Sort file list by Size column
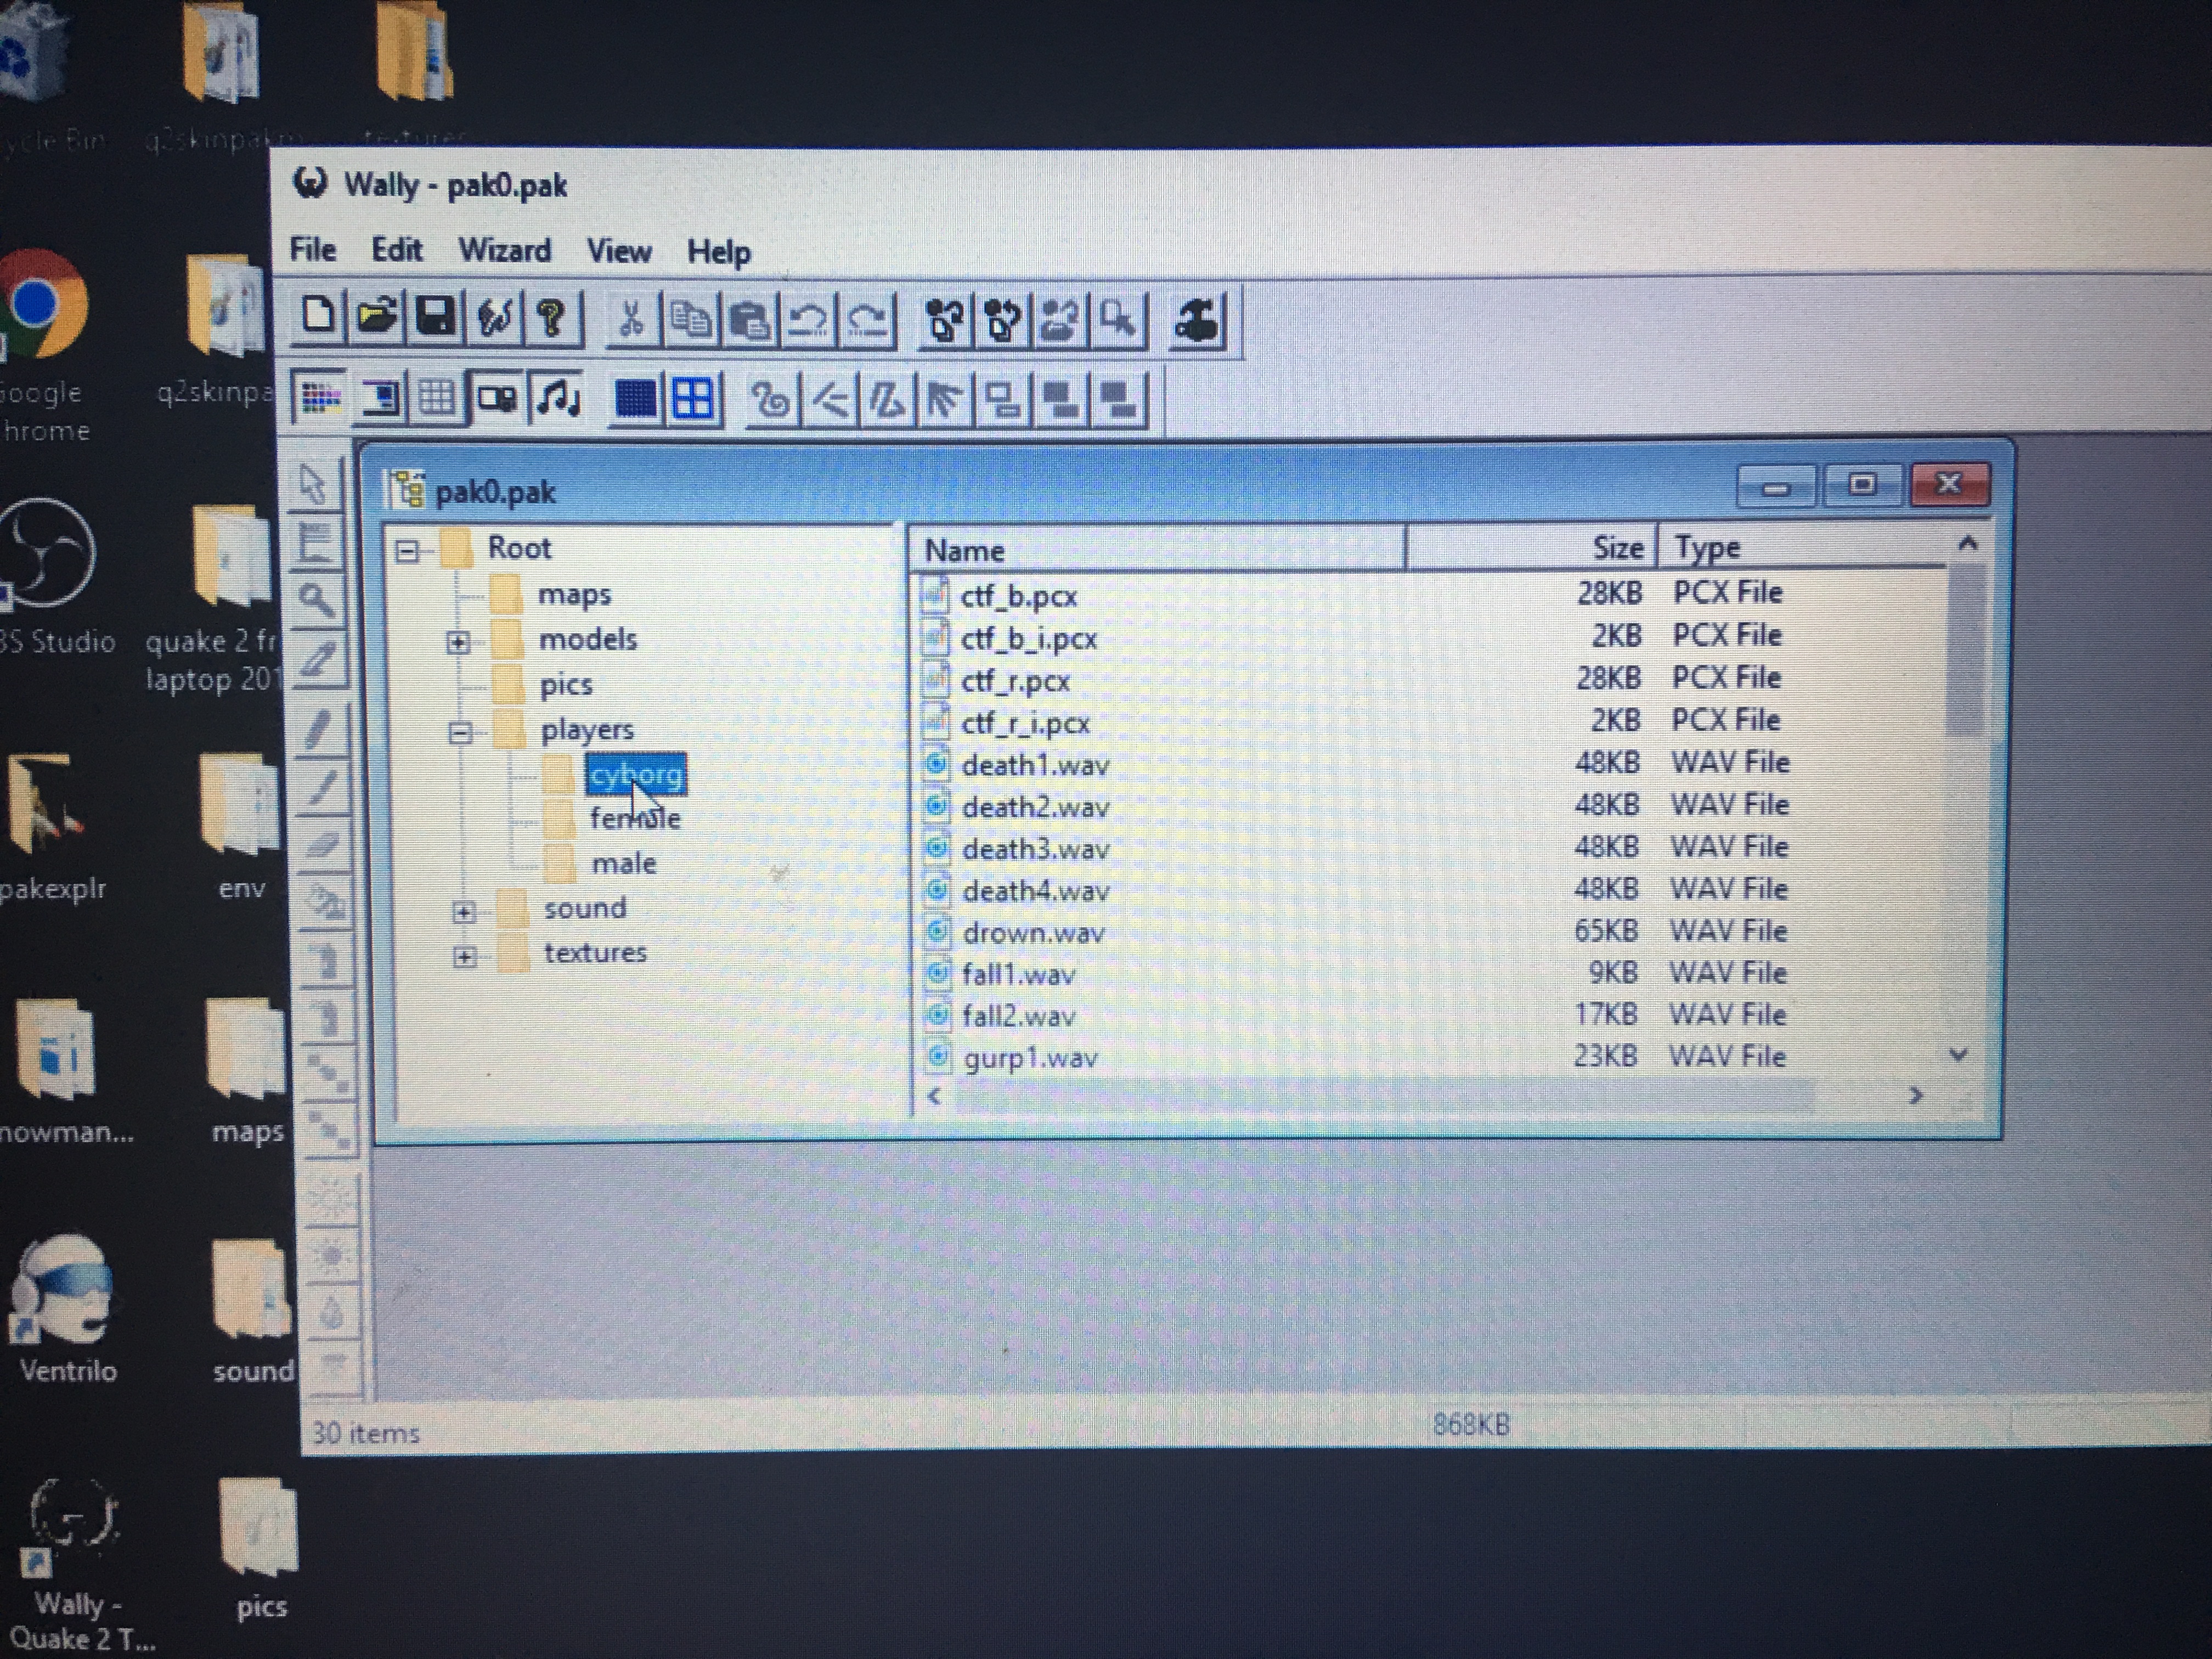This screenshot has width=2212, height=1659. coord(1616,548)
